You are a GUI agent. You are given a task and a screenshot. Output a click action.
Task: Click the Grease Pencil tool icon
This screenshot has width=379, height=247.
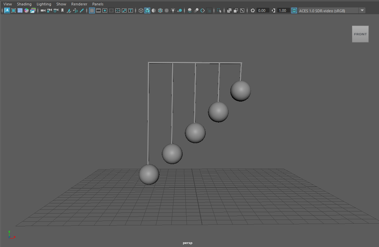[82, 10]
